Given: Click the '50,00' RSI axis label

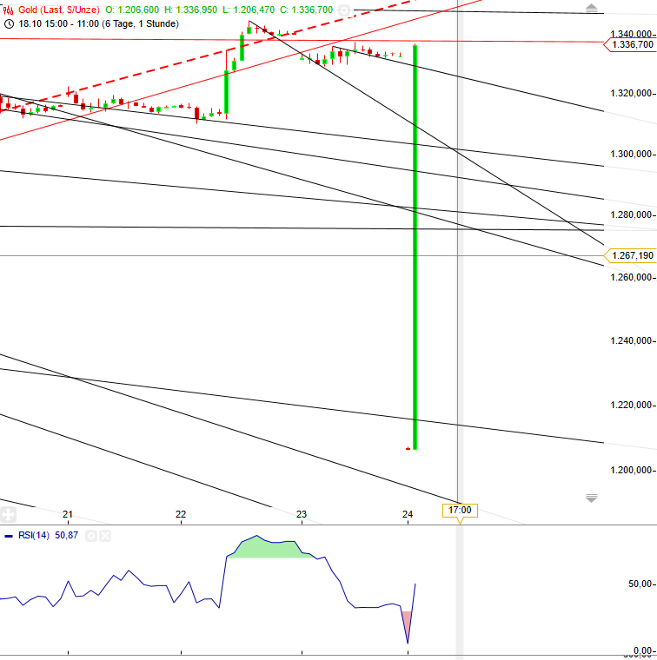Looking at the screenshot, I should coord(640,584).
